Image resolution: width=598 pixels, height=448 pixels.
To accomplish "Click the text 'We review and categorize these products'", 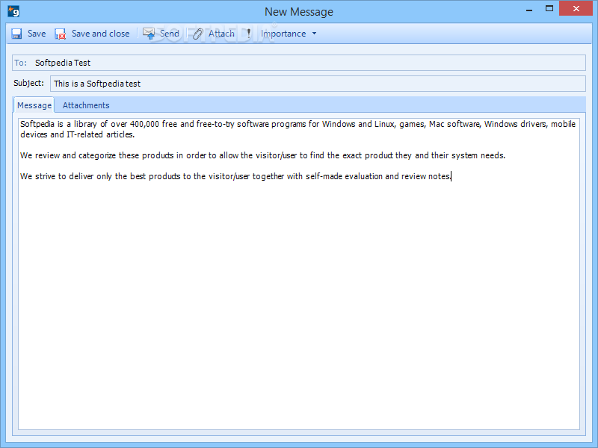I will pos(97,155).
